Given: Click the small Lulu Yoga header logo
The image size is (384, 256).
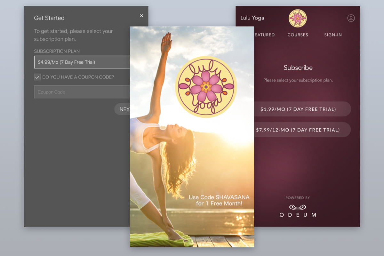Looking at the screenshot, I should coord(298,18).
